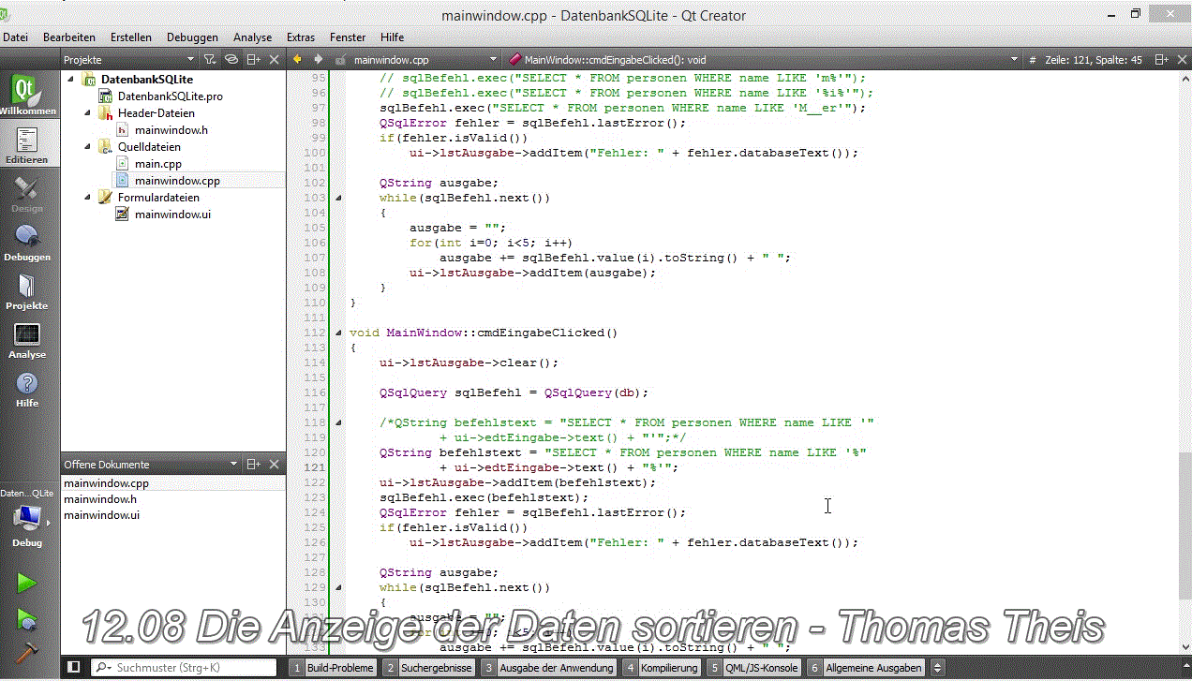The image size is (1192, 681).
Task: Split the Projekte side panel
Action: tap(253, 59)
